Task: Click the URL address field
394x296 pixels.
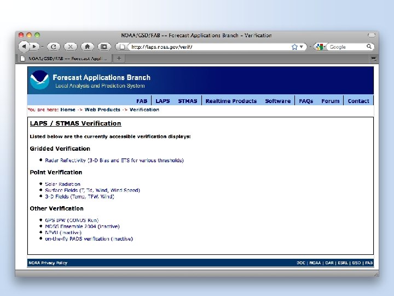Action: click(211, 47)
